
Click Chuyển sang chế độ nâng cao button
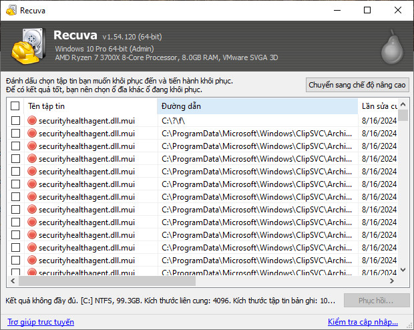[x=357, y=85]
